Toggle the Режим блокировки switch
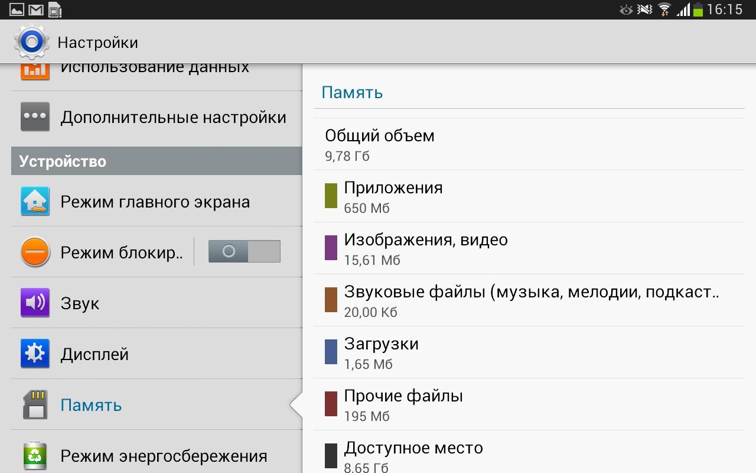This screenshot has width=756, height=473. point(244,252)
